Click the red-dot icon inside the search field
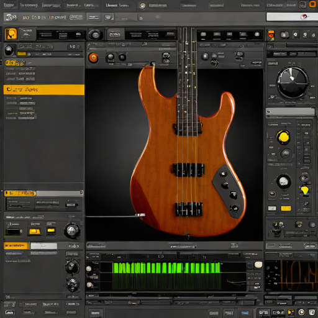Viewport: 318px width, 318px height. coord(304,17)
